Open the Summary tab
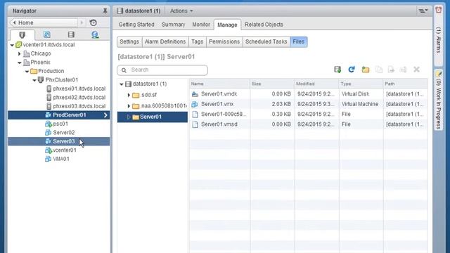This screenshot has width=450, height=253. tap(174, 25)
